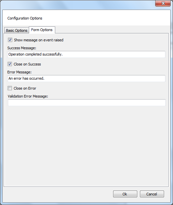The width and height of the screenshot is (173, 205).
Task: Disable the Close on Success checkbox
Action: click(x=10, y=64)
